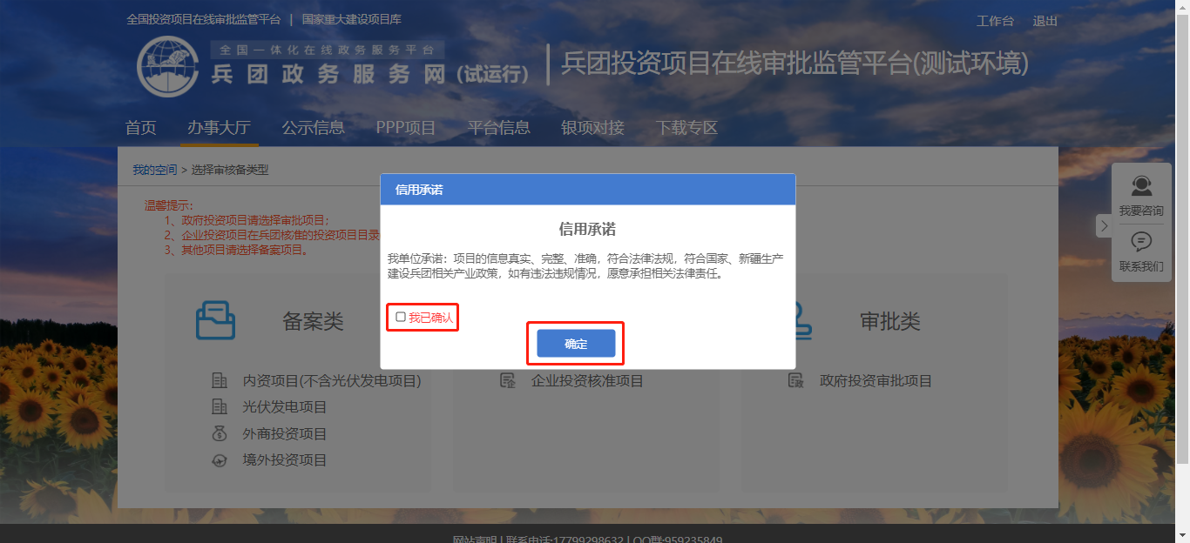Viewport: 1190px width, 543px height.
Task: Collapse the side panel with arrow chevron
Action: 1104,226
